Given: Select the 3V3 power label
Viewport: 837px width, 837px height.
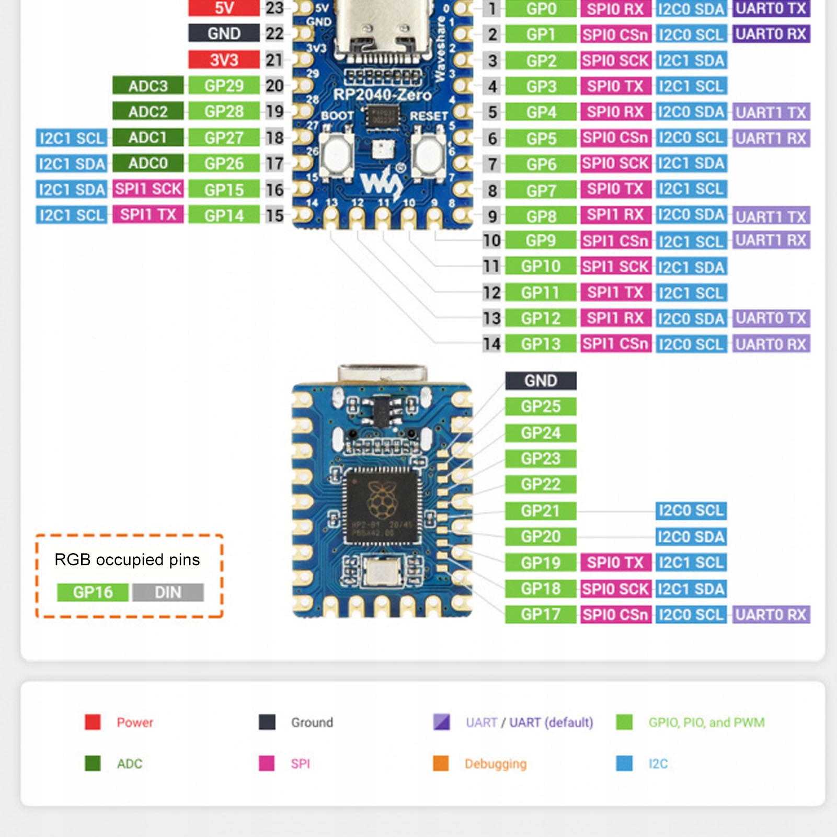Looking at the screenshot, I should point(224,60).
